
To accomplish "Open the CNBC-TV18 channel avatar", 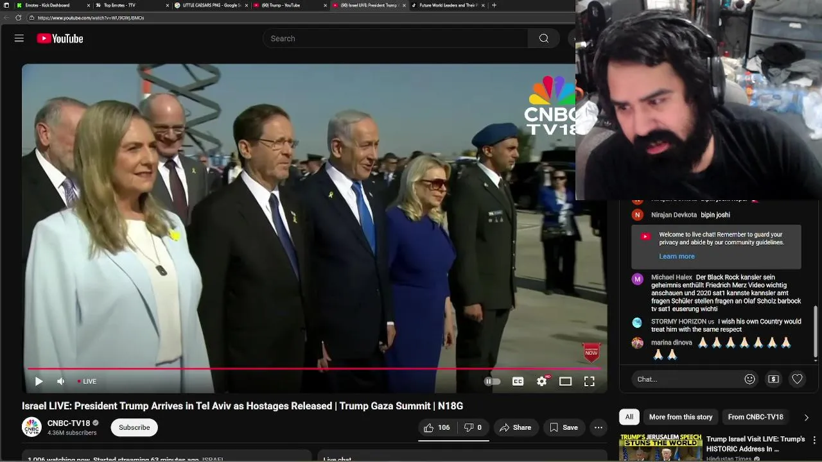I will coord(31,427).
